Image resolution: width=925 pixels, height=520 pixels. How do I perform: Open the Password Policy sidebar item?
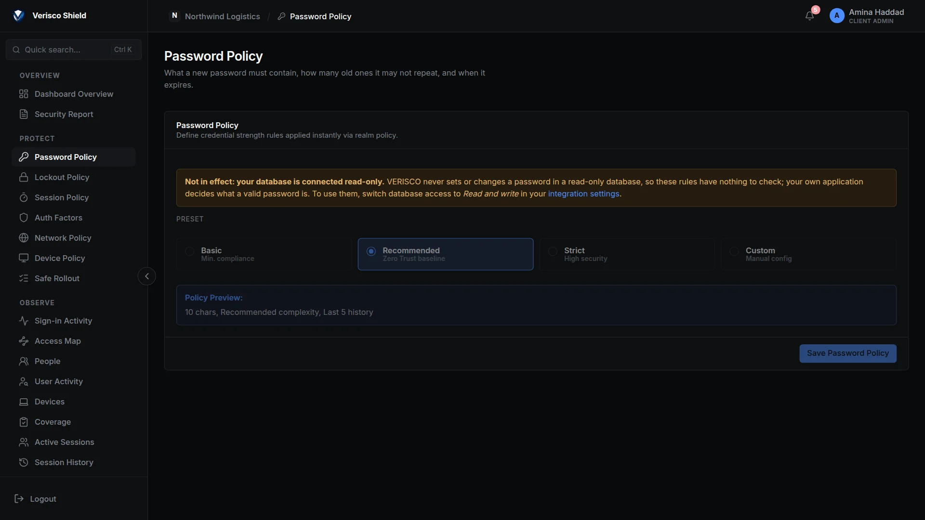74,157
